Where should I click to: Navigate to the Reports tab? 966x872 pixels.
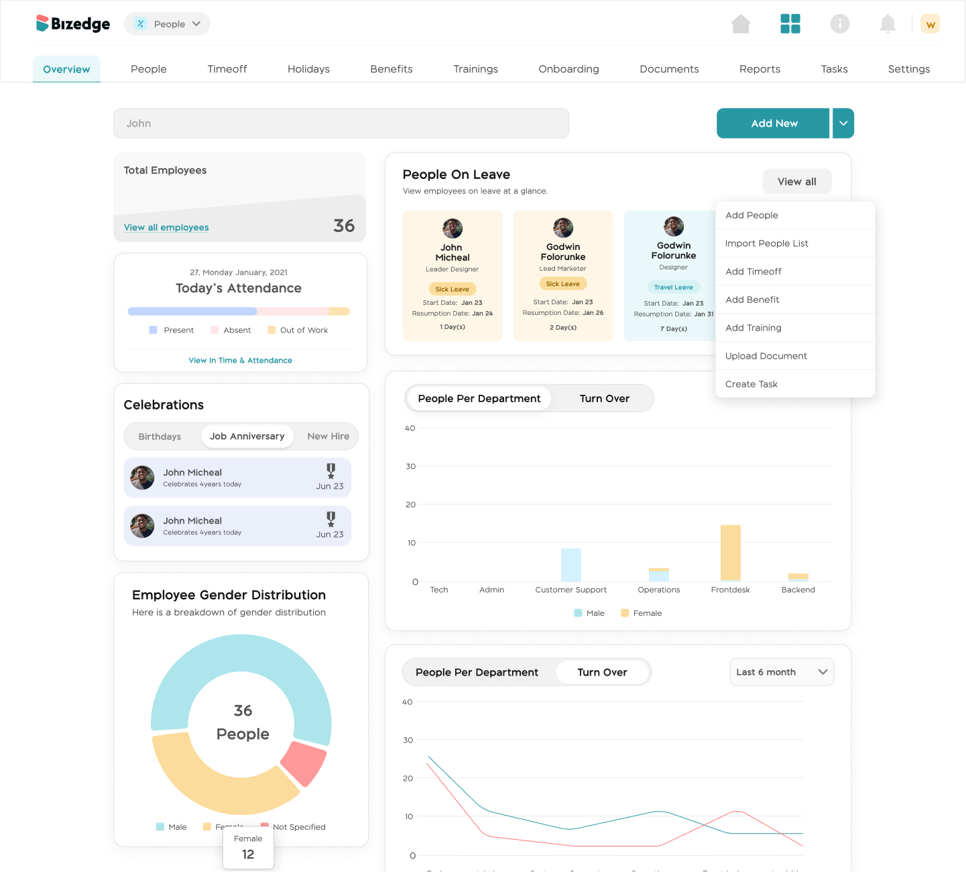(760, 69)
